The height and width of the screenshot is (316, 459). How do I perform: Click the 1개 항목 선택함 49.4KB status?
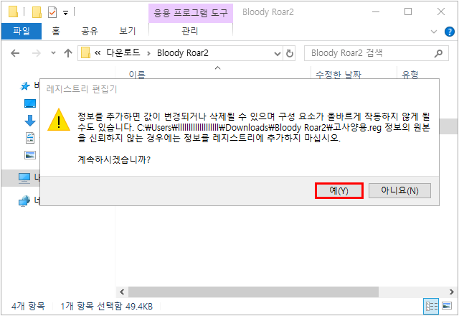[x=107, y=307]
